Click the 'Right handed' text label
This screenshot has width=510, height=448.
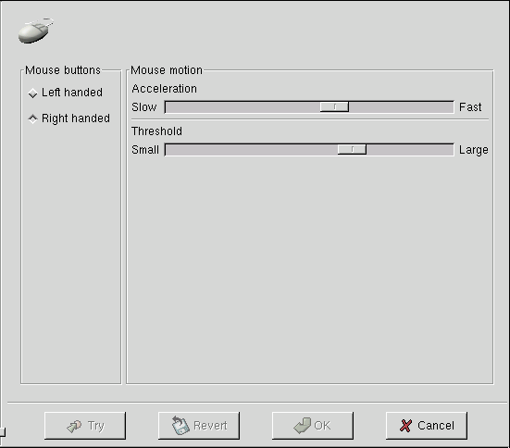coord(76,118)
